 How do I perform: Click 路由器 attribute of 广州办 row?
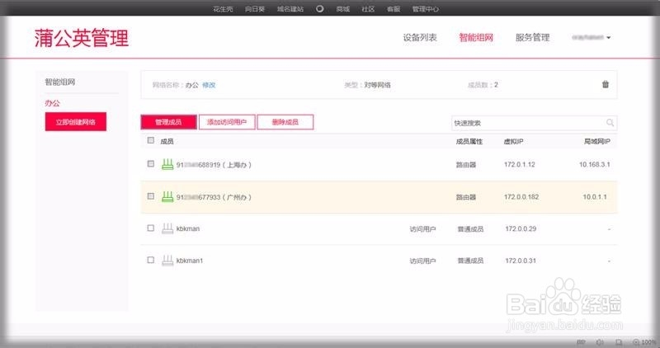point(466,197)
